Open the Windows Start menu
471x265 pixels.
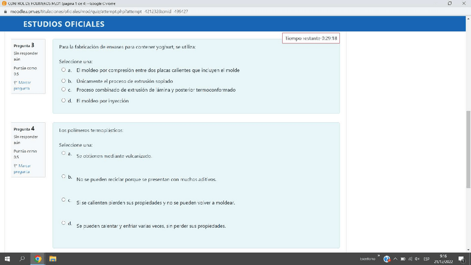click(x=8, y=259)
